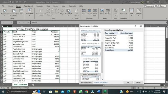Click the formula bar showing Month
This screenshot has width=168, height=94.
[99, 22]
